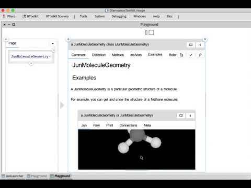Click the Examples heading in comment

click(84, 78)
